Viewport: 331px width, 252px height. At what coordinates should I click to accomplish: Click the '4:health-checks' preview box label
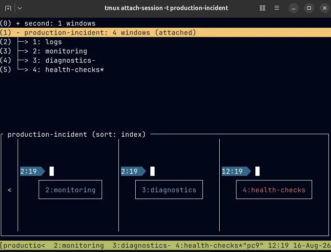274,190
